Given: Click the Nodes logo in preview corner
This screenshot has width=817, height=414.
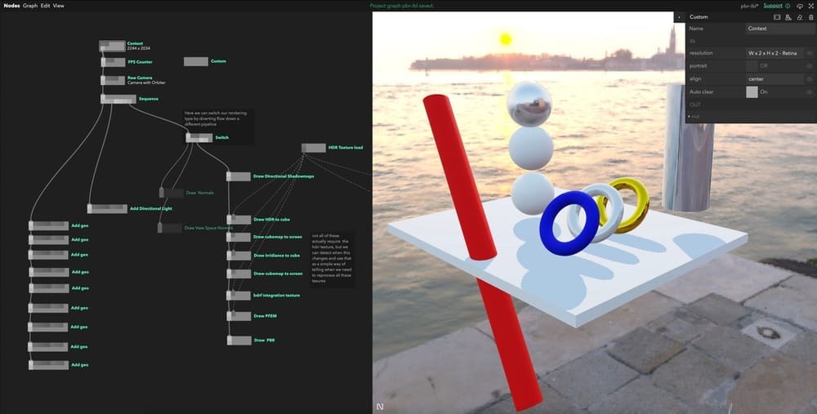Looking at the screenshot, I should pyautogui.click(x=380, y=406).
